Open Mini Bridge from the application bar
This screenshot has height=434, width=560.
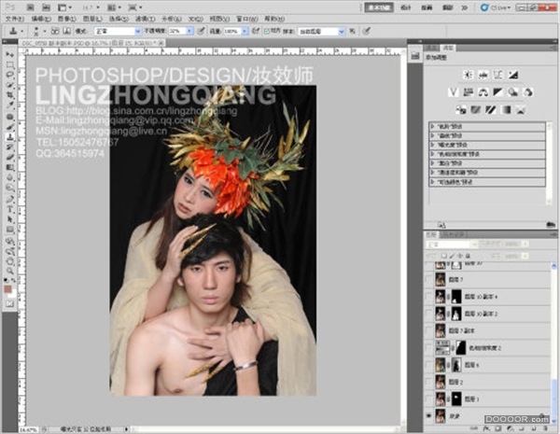pyautogui.click(x=46, y=7)
